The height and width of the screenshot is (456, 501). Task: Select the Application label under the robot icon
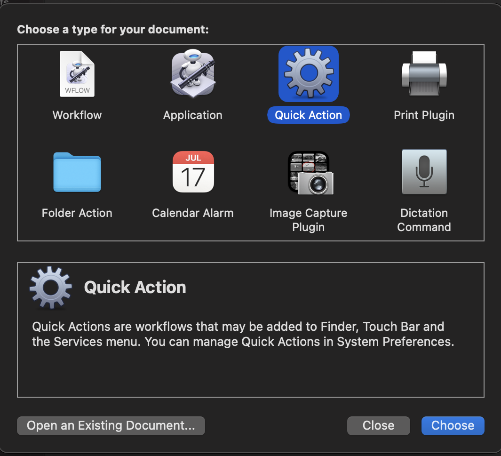coord(192,115)
